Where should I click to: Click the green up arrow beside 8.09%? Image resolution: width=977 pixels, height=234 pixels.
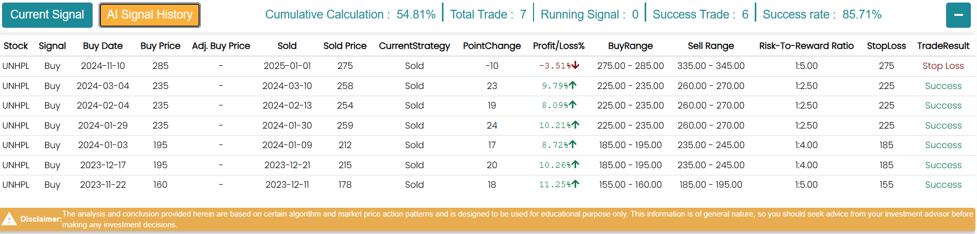573,105
